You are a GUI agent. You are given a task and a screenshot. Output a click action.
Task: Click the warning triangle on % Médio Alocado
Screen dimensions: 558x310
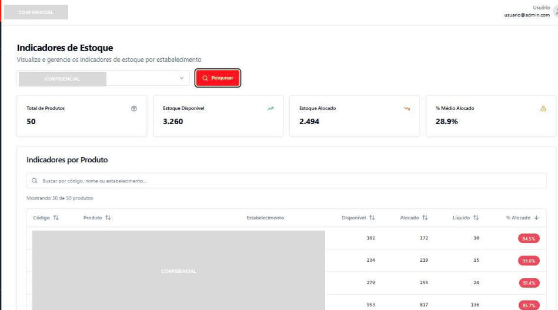[x=543, y=109]
